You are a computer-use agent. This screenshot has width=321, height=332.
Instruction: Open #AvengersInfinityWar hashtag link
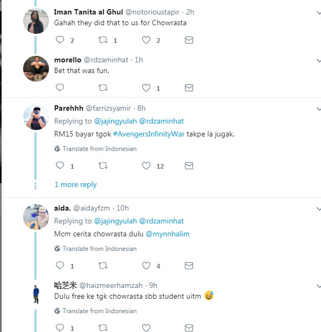[149, 134]
